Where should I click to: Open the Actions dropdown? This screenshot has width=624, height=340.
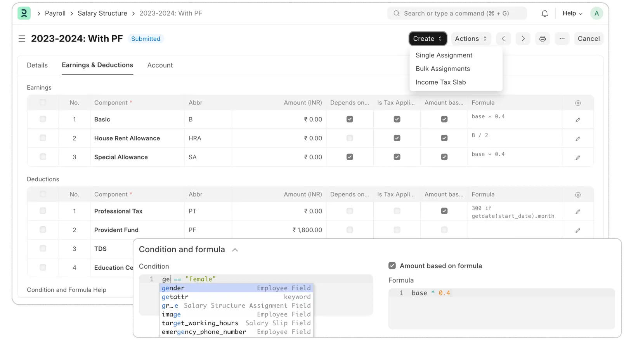click(471, 39)
